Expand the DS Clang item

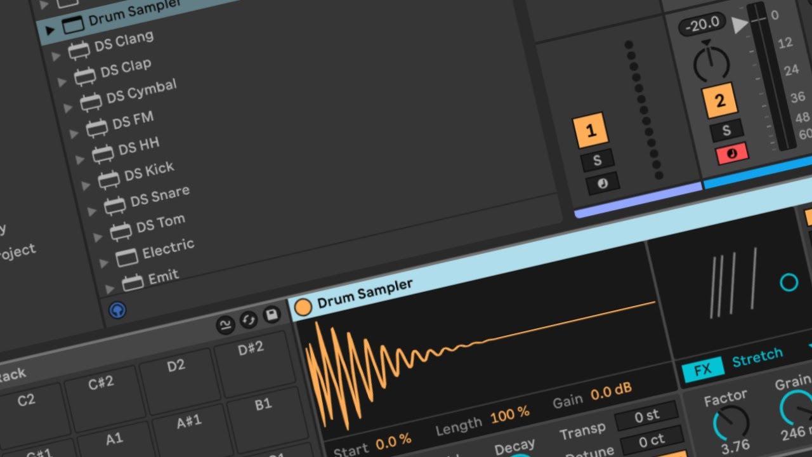point(56,55)
